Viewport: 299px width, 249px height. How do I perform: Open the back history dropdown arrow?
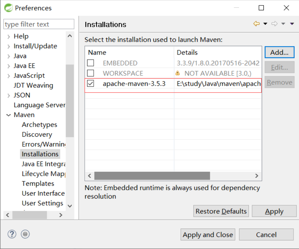[x=265, y=24]
